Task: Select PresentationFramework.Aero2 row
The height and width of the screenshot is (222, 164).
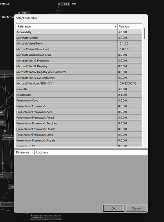Action: 79,118
